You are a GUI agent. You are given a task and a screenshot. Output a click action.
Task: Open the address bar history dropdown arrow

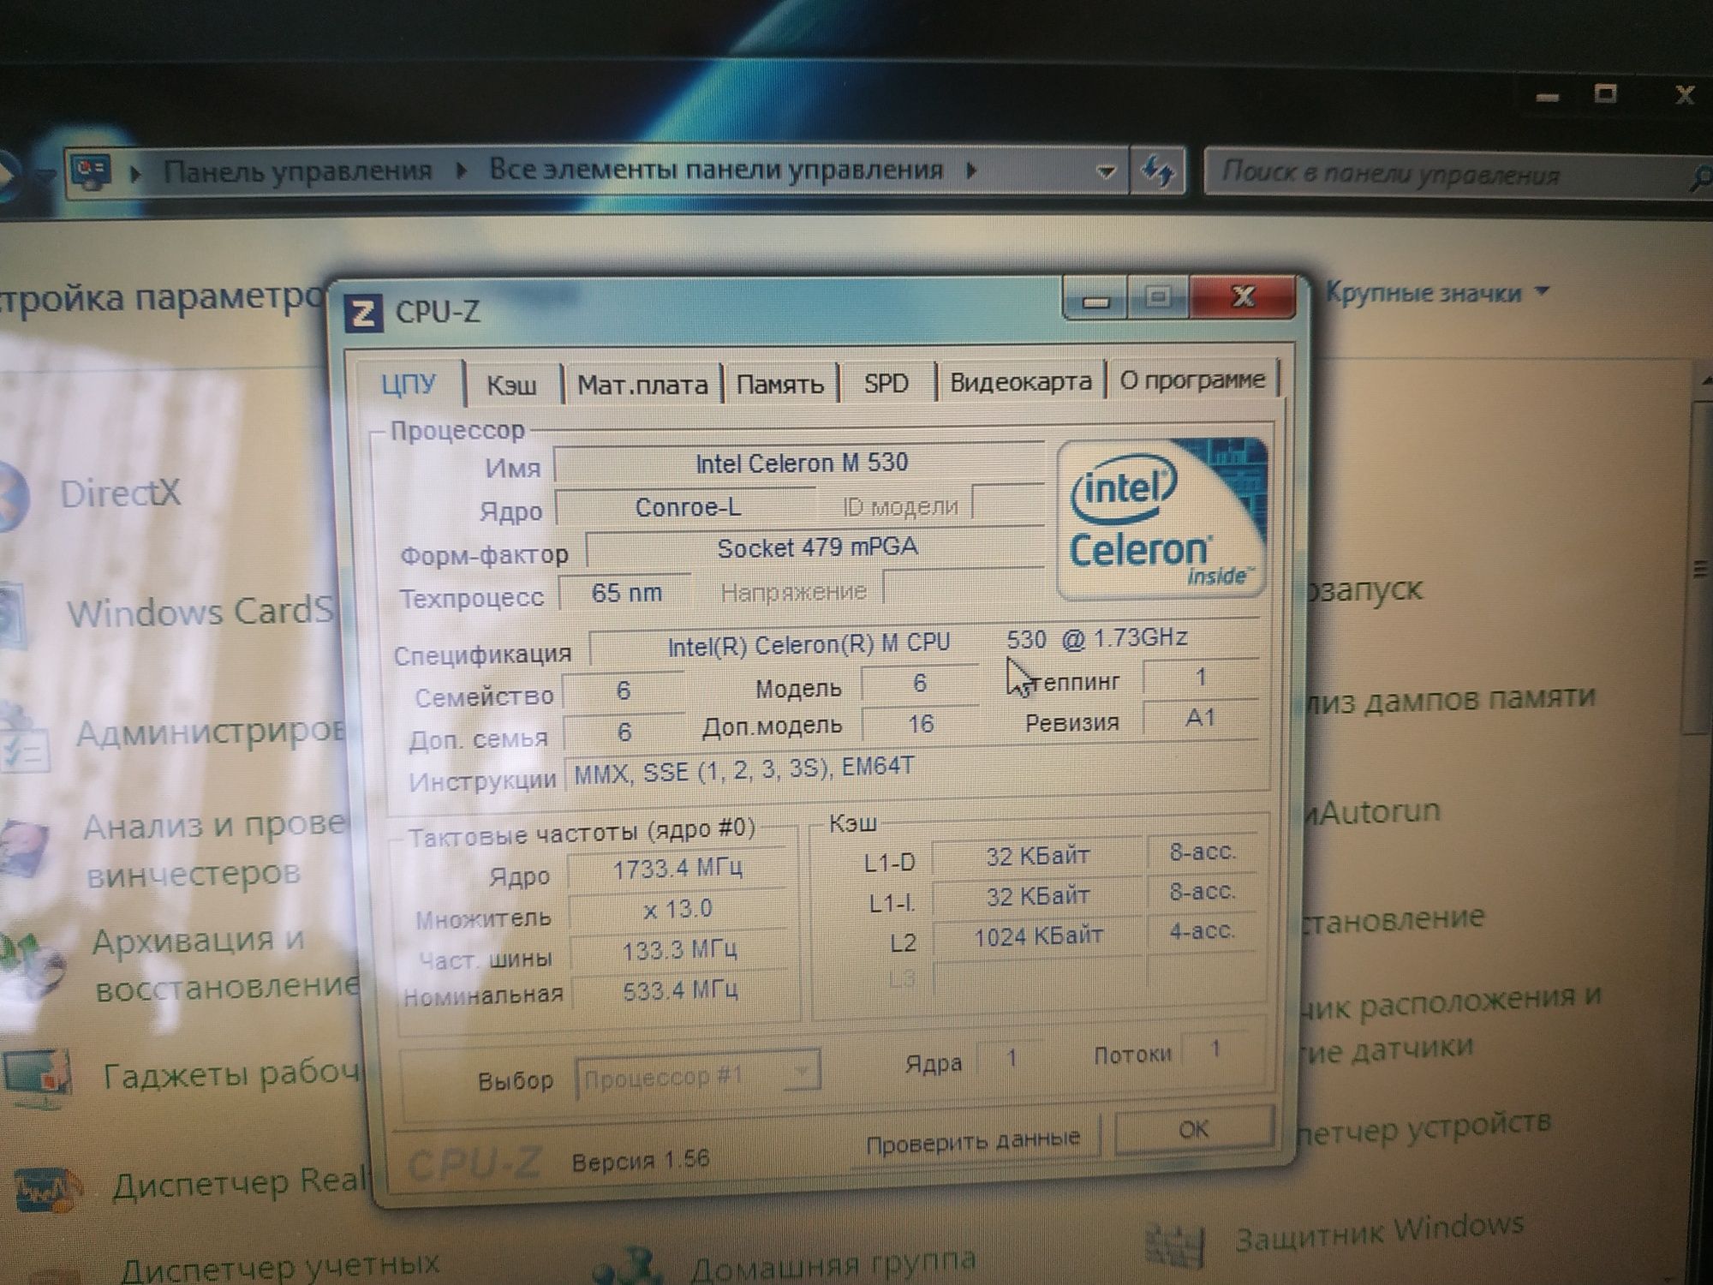pyautogui.click(x=1105, y=171)
